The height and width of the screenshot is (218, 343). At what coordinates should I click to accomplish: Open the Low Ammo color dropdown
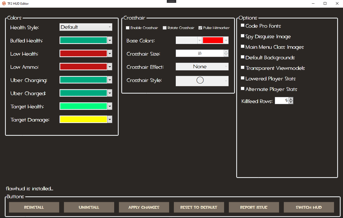(x=110, y=66)
